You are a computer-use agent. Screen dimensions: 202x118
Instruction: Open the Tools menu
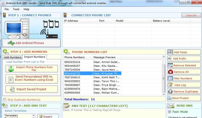pyautogui.click(x=16, y=9)
